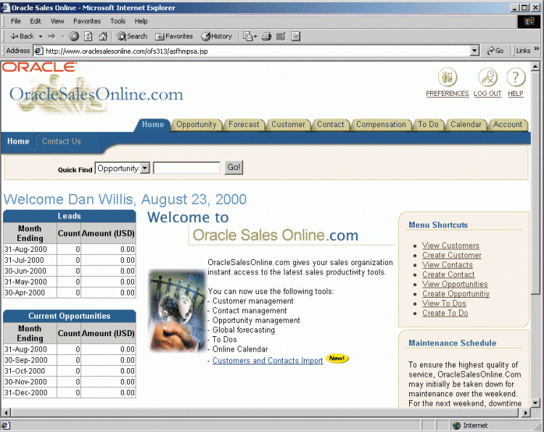Viewport: 544px width, 432px height.
Task: Click the Quick Find text field
Action: pyautogui.click(x=186, y=168)
